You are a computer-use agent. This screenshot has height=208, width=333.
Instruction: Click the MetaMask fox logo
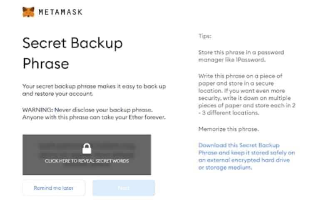click(28, 12)
